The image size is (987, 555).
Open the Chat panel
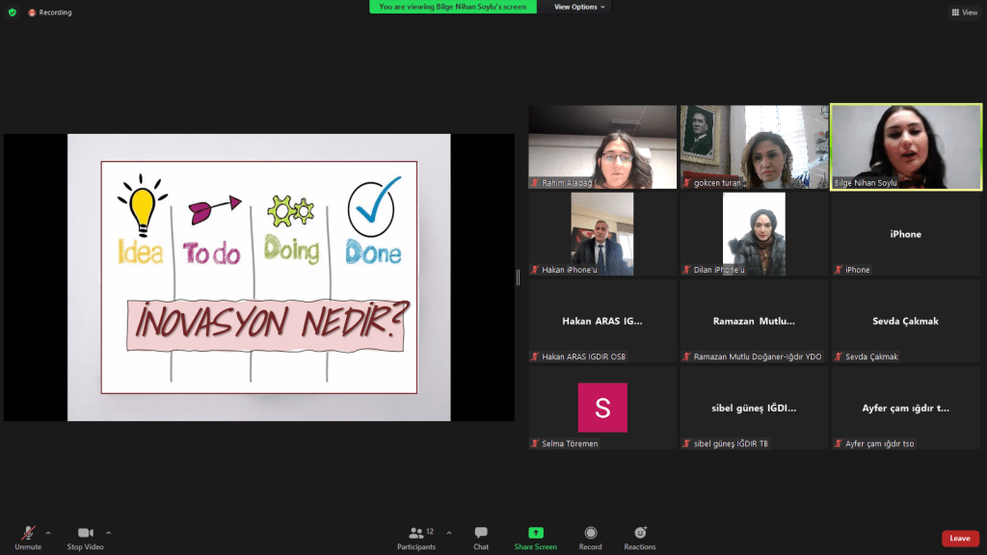[x=480, y=538]
